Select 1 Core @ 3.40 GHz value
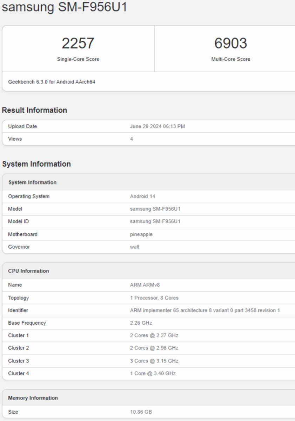295x421 pixels. coord(153,373)
